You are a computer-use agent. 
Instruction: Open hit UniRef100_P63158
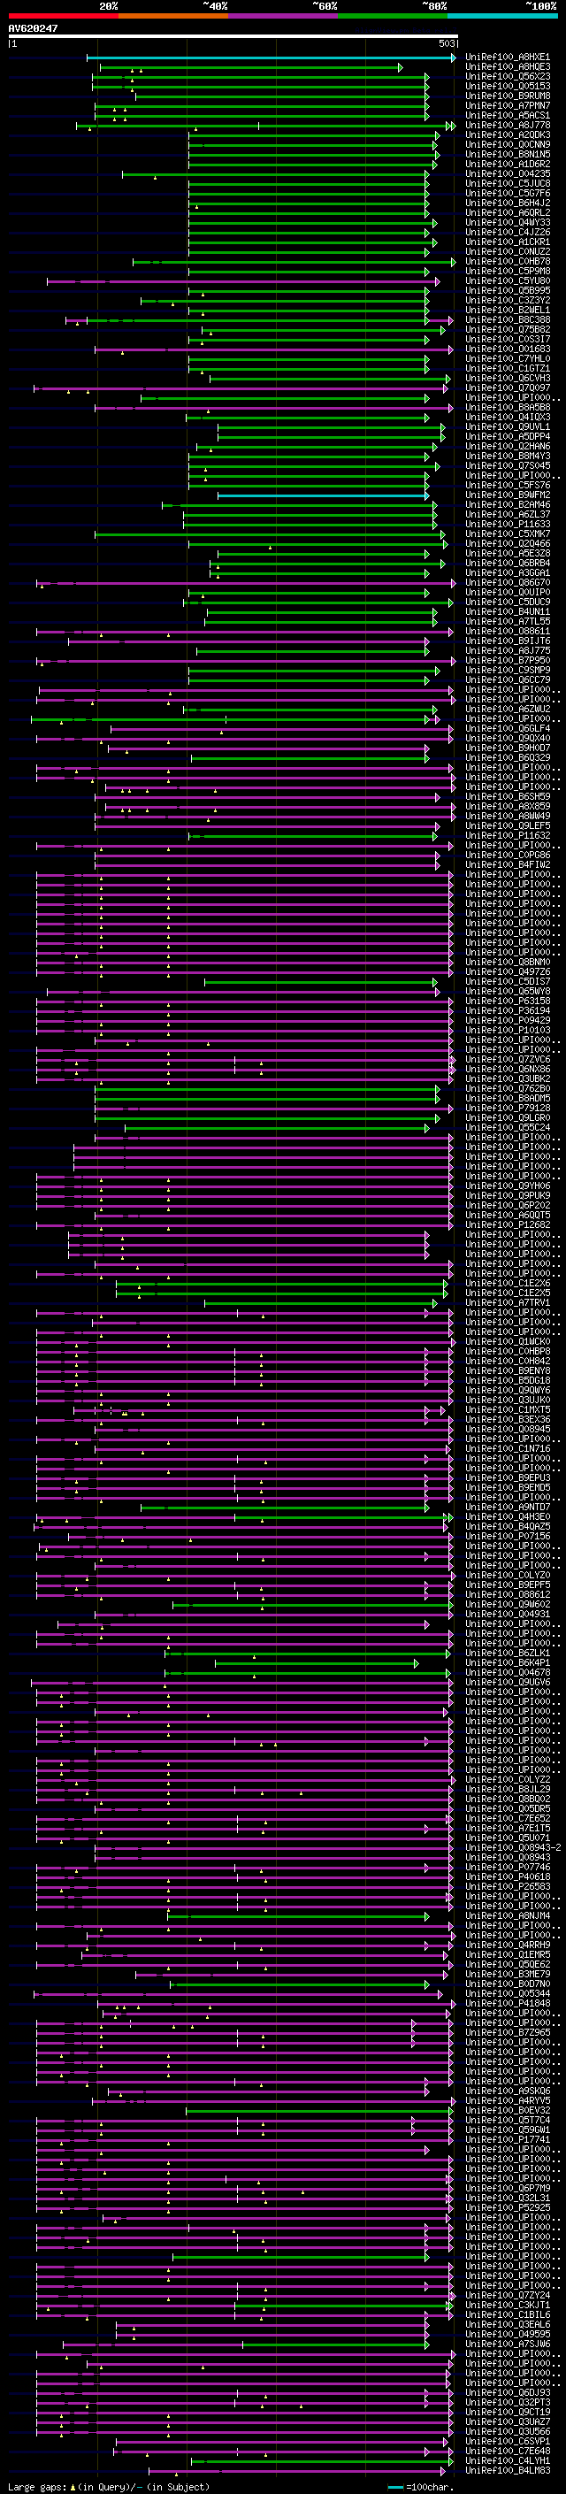point(507,1001)
